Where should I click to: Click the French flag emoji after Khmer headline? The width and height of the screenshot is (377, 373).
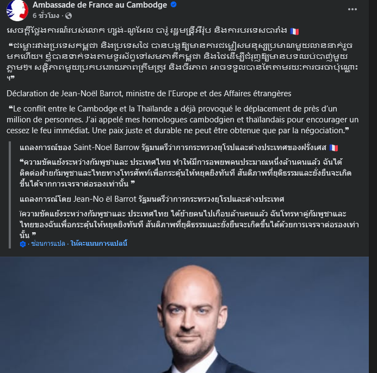point(294,31)
